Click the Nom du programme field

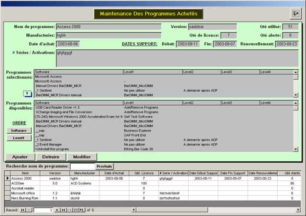click(109, 26)
